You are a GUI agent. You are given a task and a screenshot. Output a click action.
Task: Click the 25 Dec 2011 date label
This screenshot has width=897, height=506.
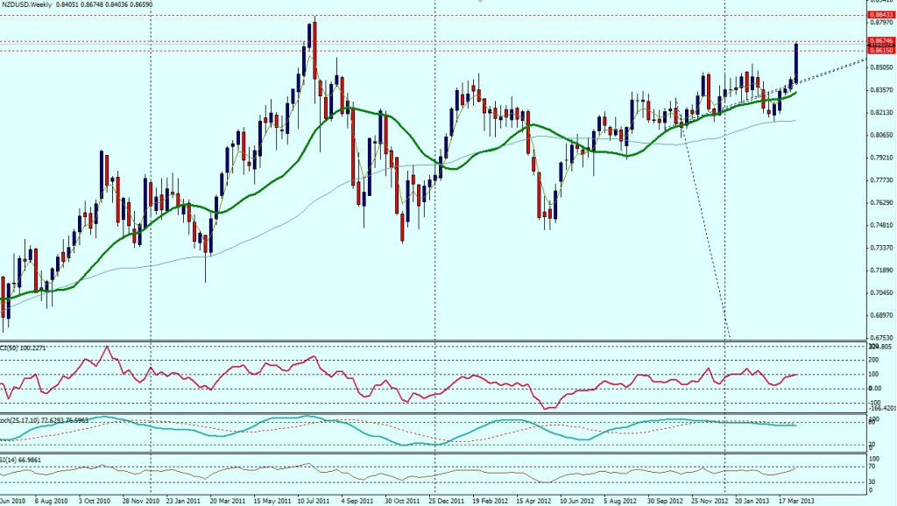[x=448, y=501]
